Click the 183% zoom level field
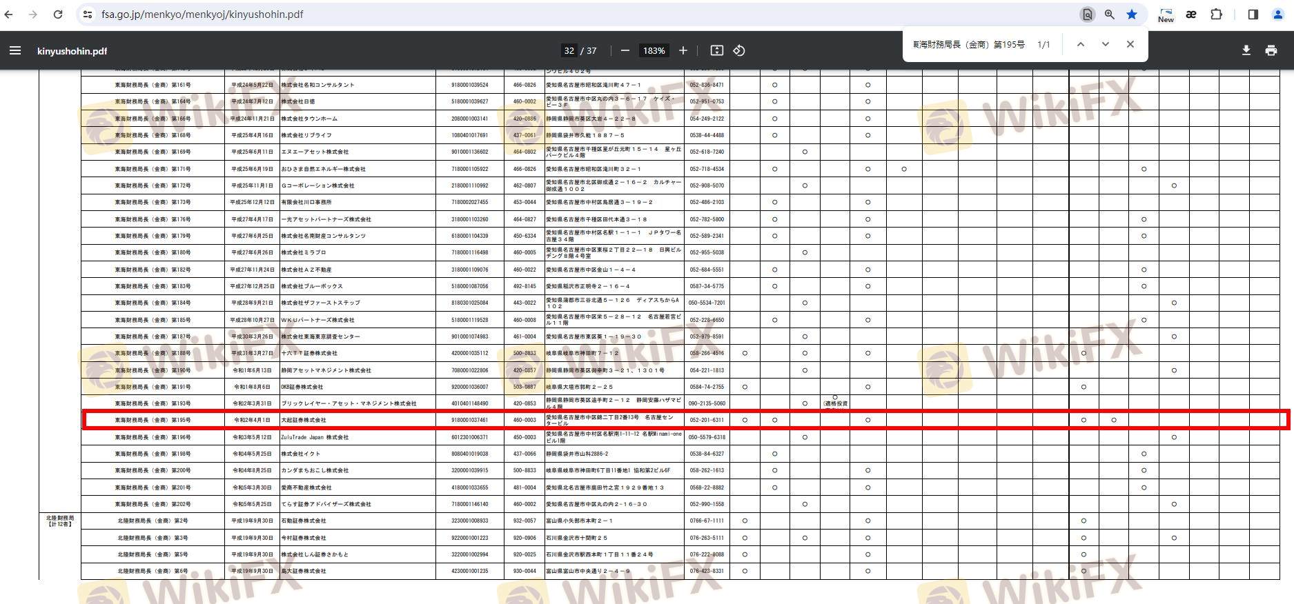Image resolution: width=1294 pixels, height=604 pixels. [x=654, y=50]
